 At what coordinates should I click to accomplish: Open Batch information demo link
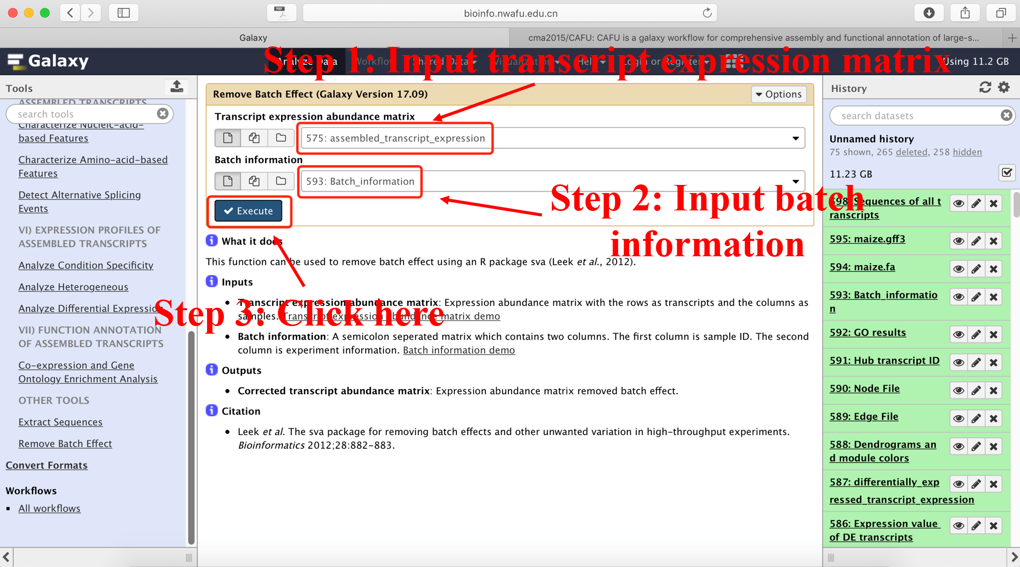(x=459, y=350)
